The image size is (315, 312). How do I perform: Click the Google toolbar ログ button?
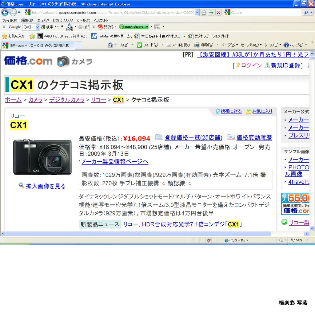(84, 27)
